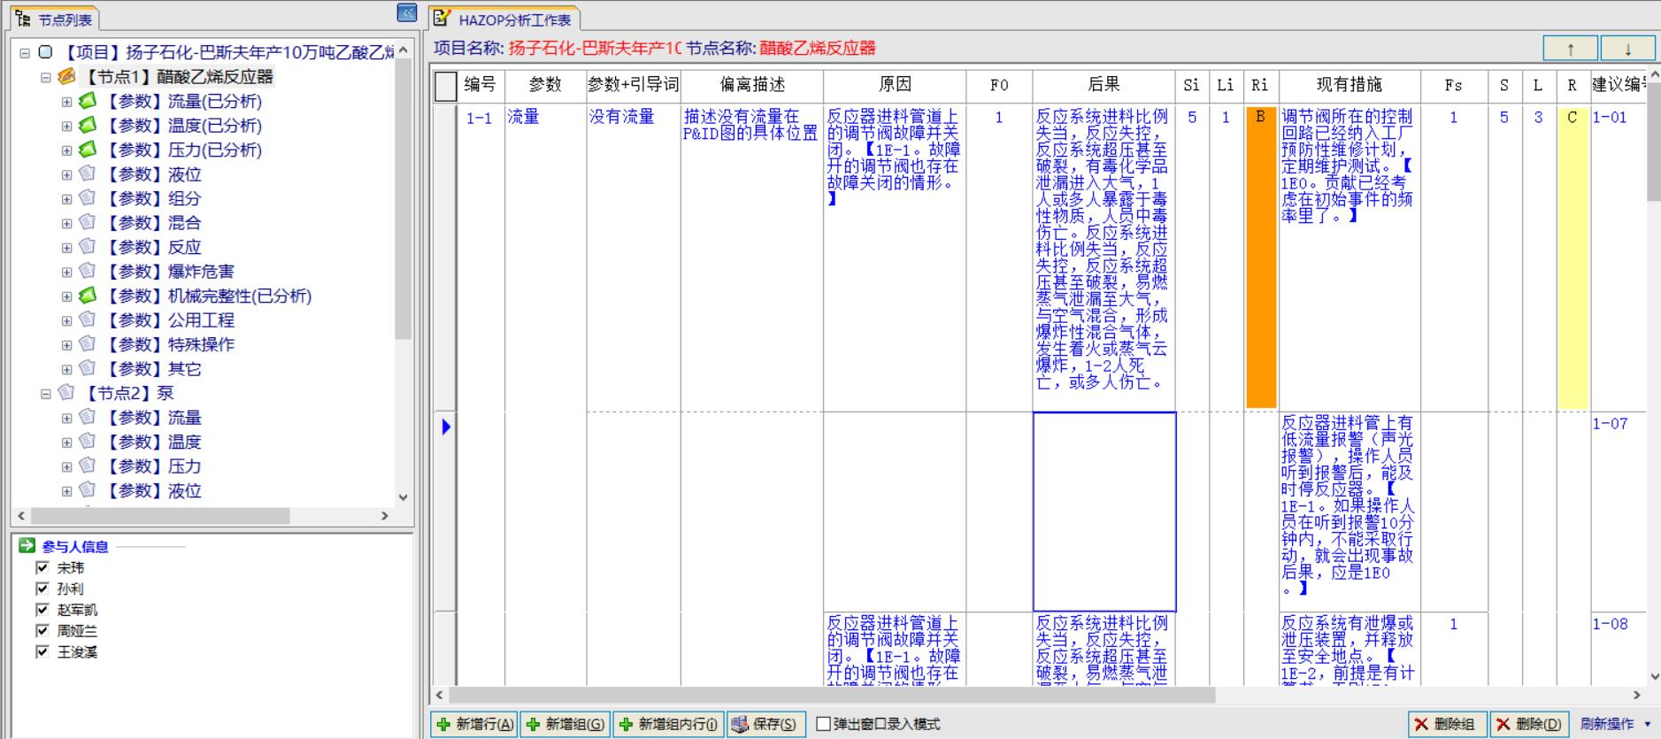1661x739 pixels.
Task: Click the green icon beside 温度(已分析)
Action: click(88, 126)
